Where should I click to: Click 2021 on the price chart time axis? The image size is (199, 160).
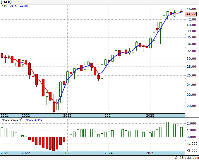tap(5, 115)
